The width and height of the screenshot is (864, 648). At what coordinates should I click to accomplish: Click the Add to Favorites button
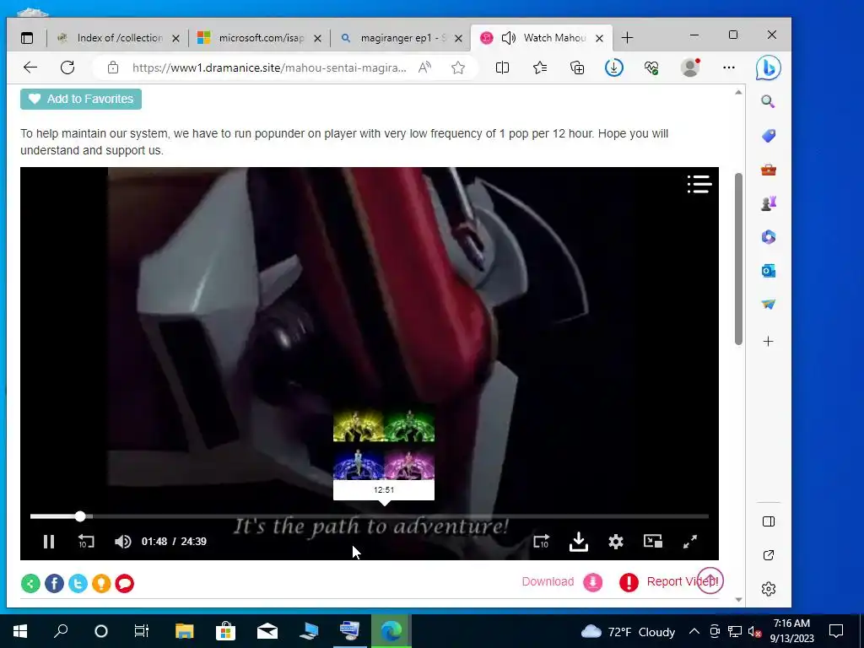[x=81, y=100]
